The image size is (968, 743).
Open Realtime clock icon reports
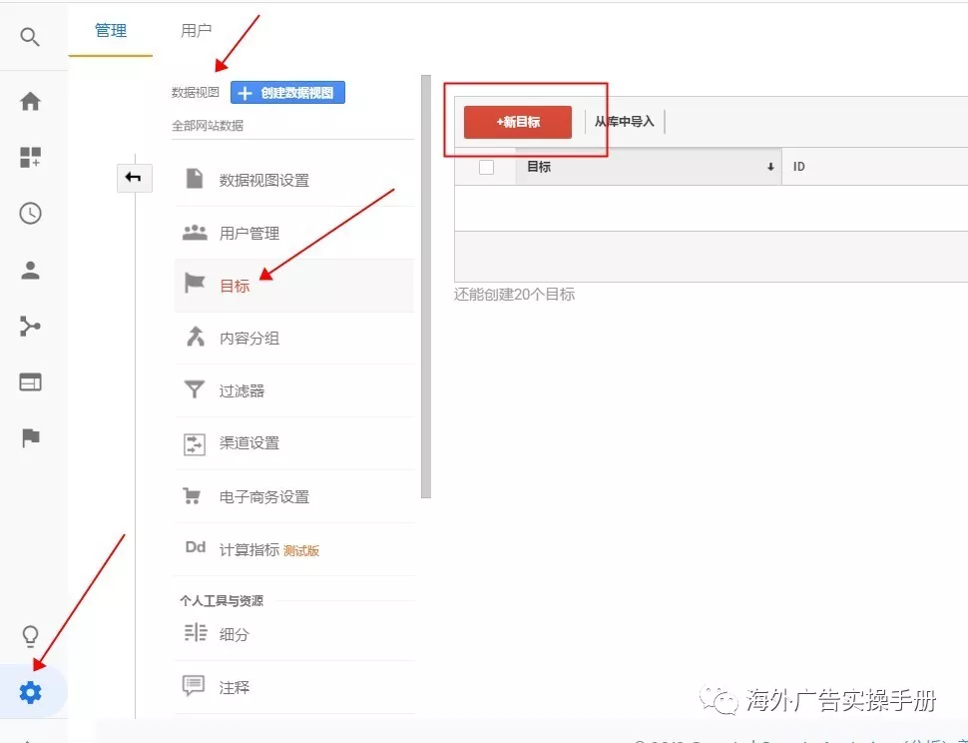(30, 213)
